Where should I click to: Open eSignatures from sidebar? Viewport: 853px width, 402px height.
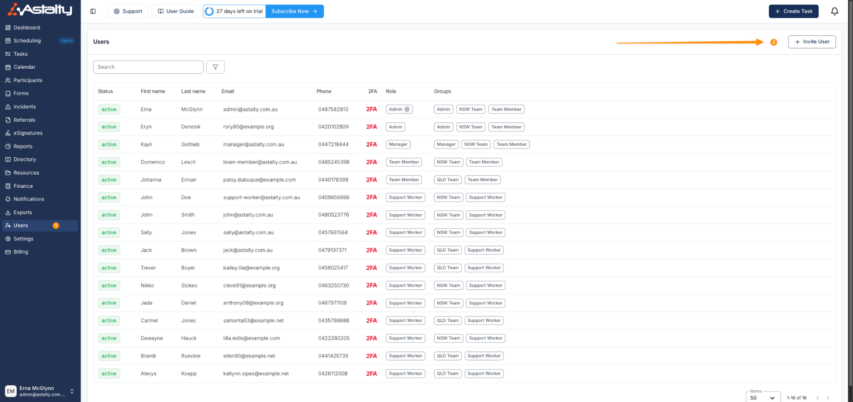click(x=28, y=133)
